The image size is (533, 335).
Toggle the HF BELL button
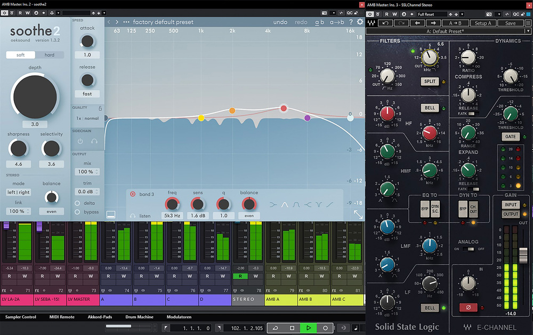click(430, 108)
